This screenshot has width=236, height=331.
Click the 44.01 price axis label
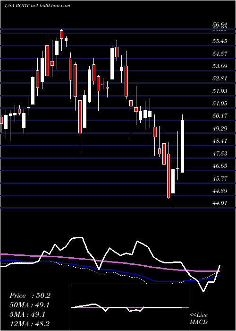tap(220, 203)
